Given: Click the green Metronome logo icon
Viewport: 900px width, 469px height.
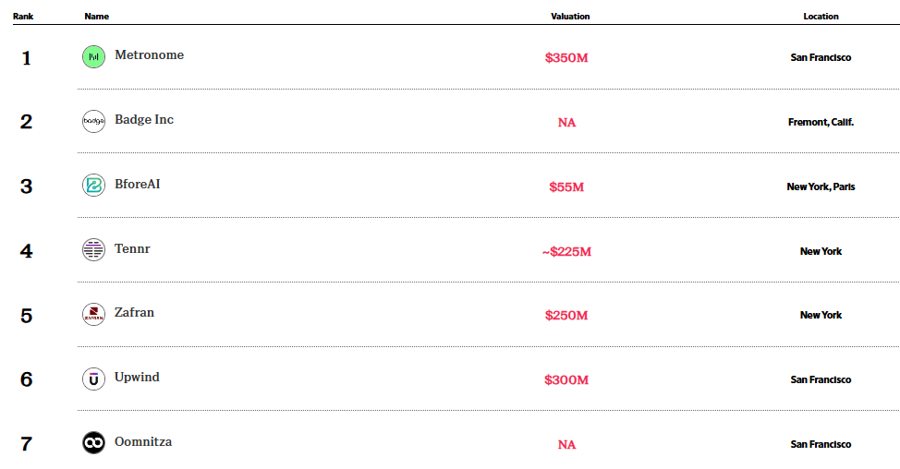Looking at the screenshot, I should coord(93,57).
